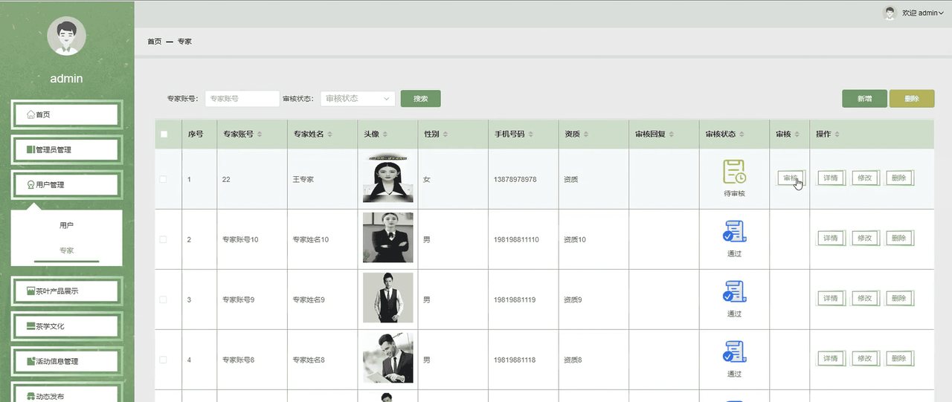Open 详情 for 王专家 row

click(831, 178)
